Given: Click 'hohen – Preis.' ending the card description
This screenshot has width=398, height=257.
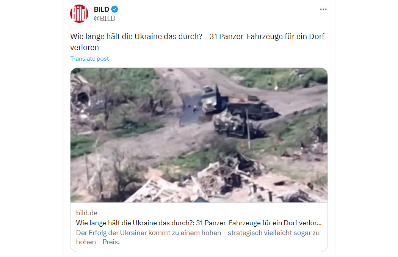Looking at the screenshot, I should click(98, 242).
